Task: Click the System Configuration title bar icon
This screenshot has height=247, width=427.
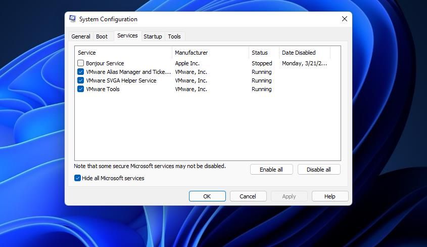Action: 72,19
